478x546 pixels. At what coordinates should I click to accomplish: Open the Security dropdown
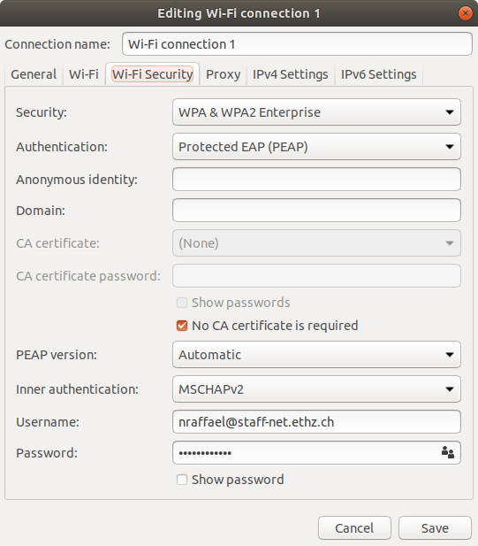[316, 112]
